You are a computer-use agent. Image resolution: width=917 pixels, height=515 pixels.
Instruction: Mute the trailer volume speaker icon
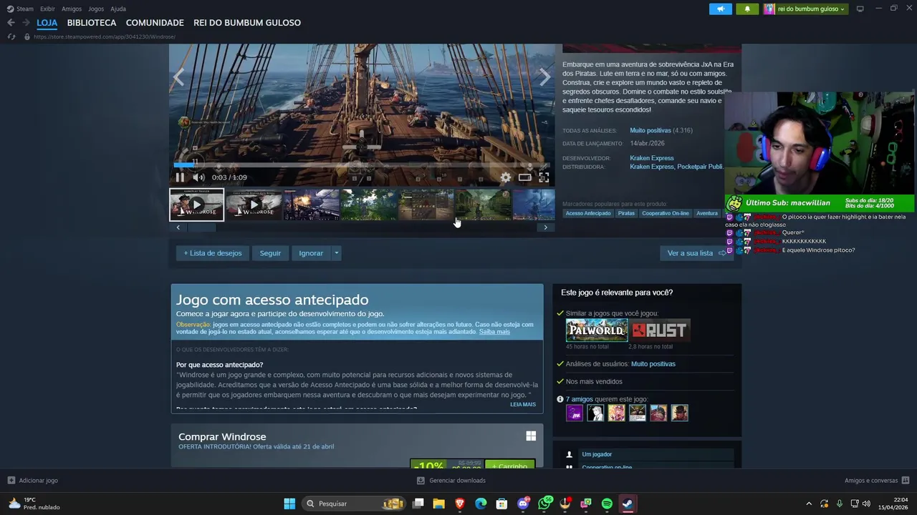tap(198, 177)
